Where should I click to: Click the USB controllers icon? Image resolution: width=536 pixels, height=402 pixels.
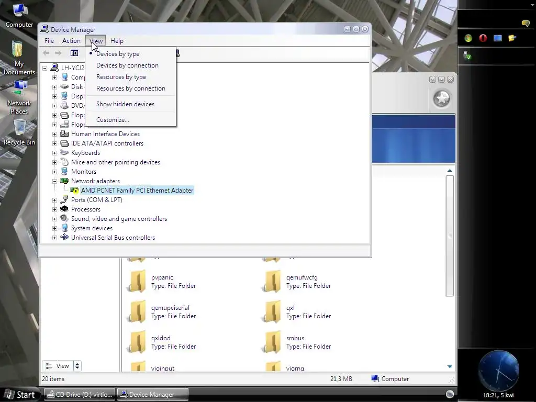(x=64, y=237)
